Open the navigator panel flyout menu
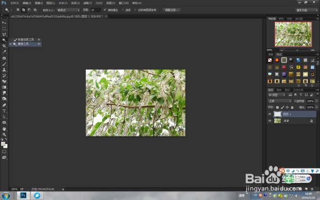Screen dimensions: 320x200 (x=317, y=19)
